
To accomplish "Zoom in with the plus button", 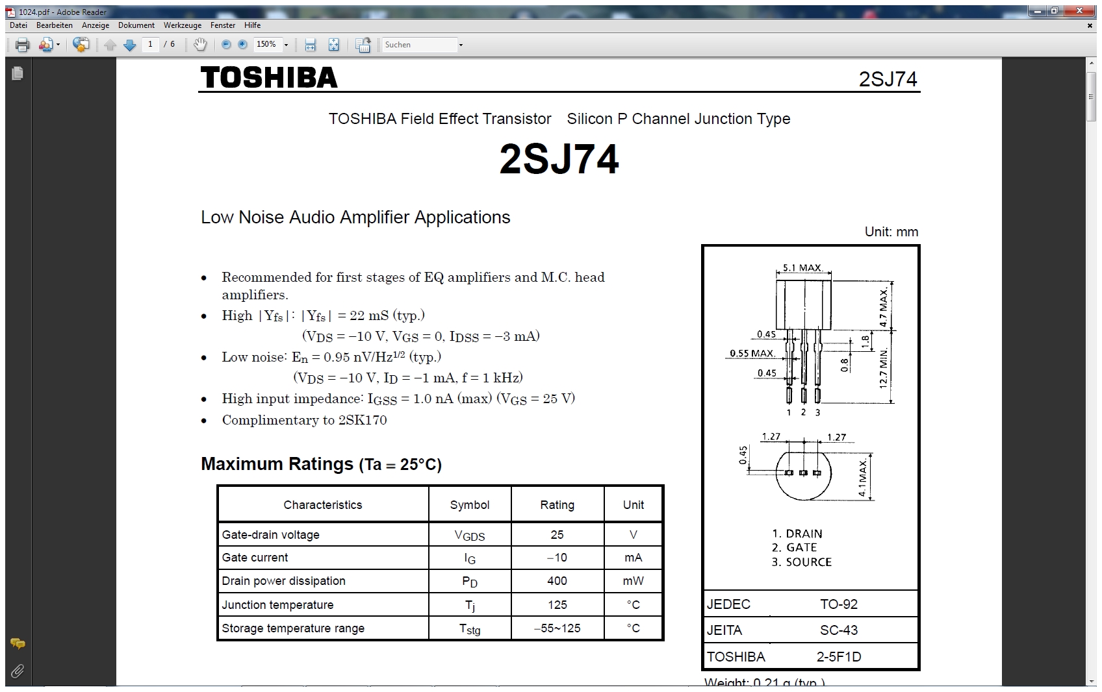I will tap(242, 45).
